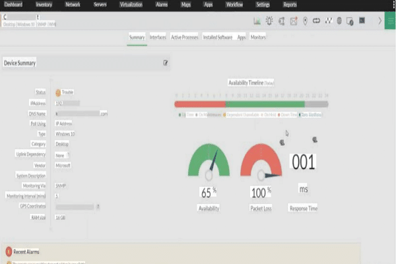This screenshot has width=396, height=264.
Task: Click the Trouble status icon
Action: point(58,92)
